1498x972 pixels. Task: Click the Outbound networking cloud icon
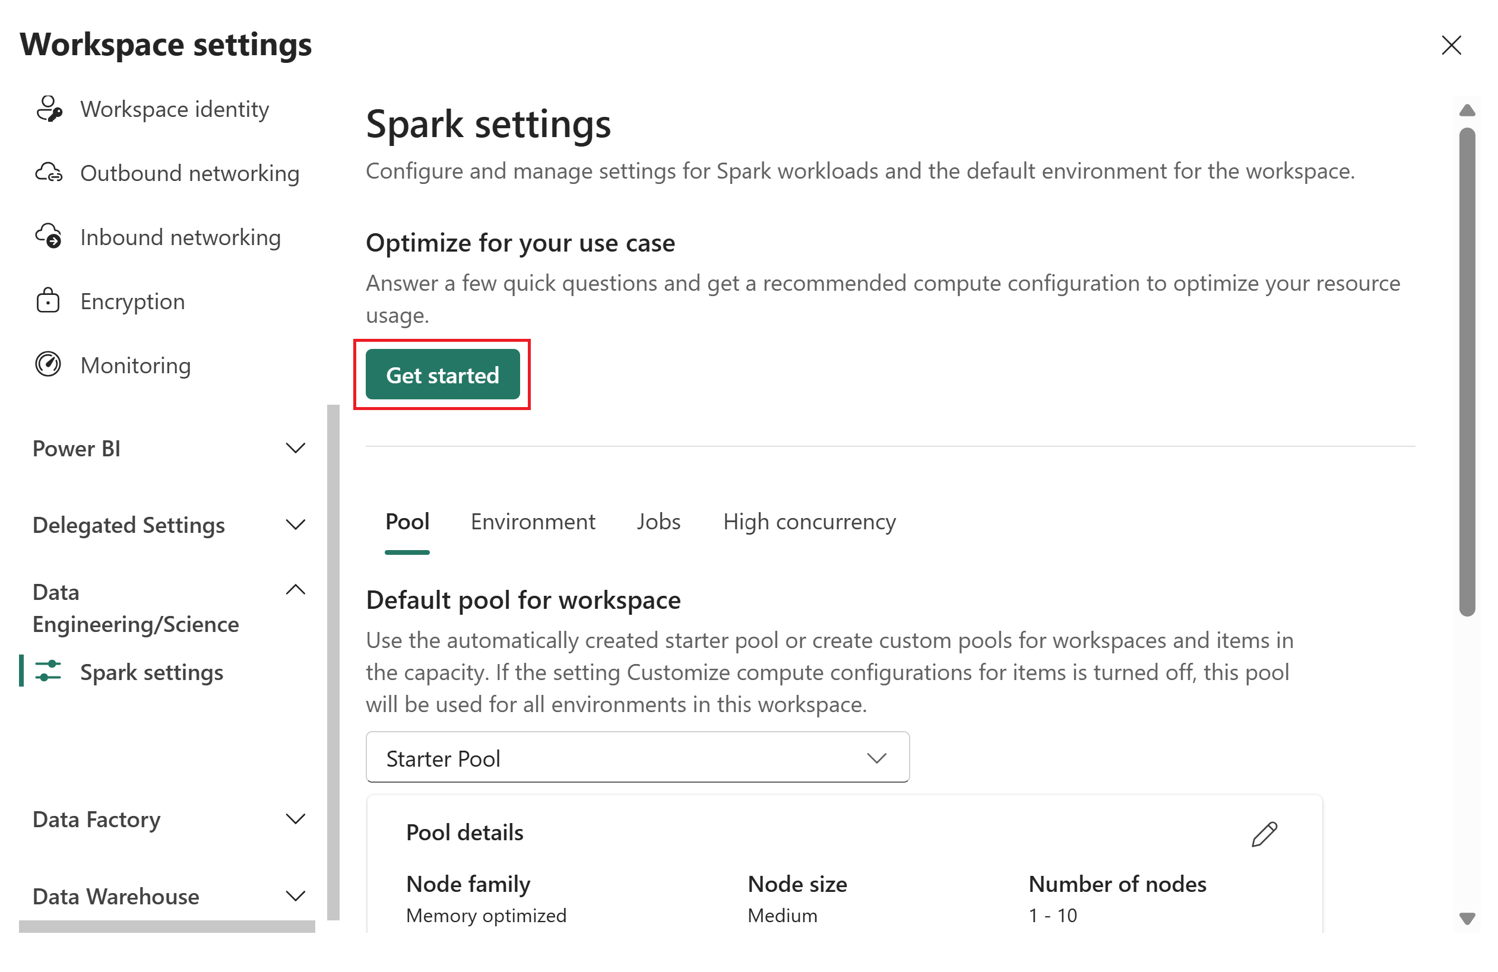[x=49, y=173]
